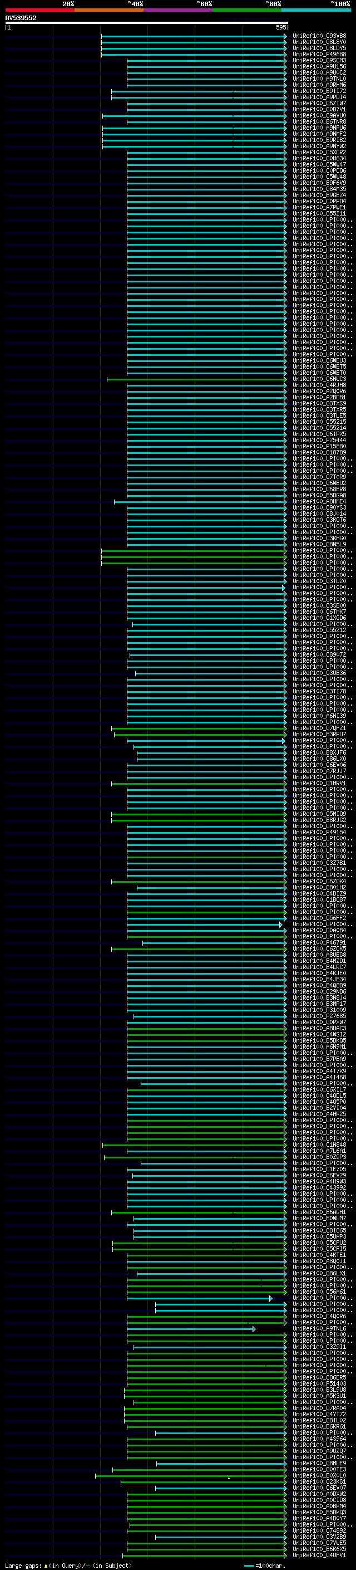Viewport: 356px width, 1570px height.
Task: Click the white query sequence ruler bar
Action: pyautogui.click(x=146, y=22)
